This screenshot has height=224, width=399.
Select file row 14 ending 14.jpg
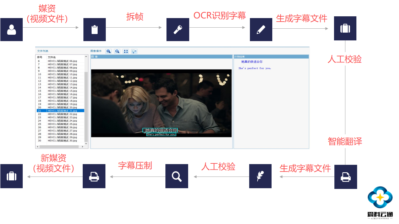(x=61, y=87)
